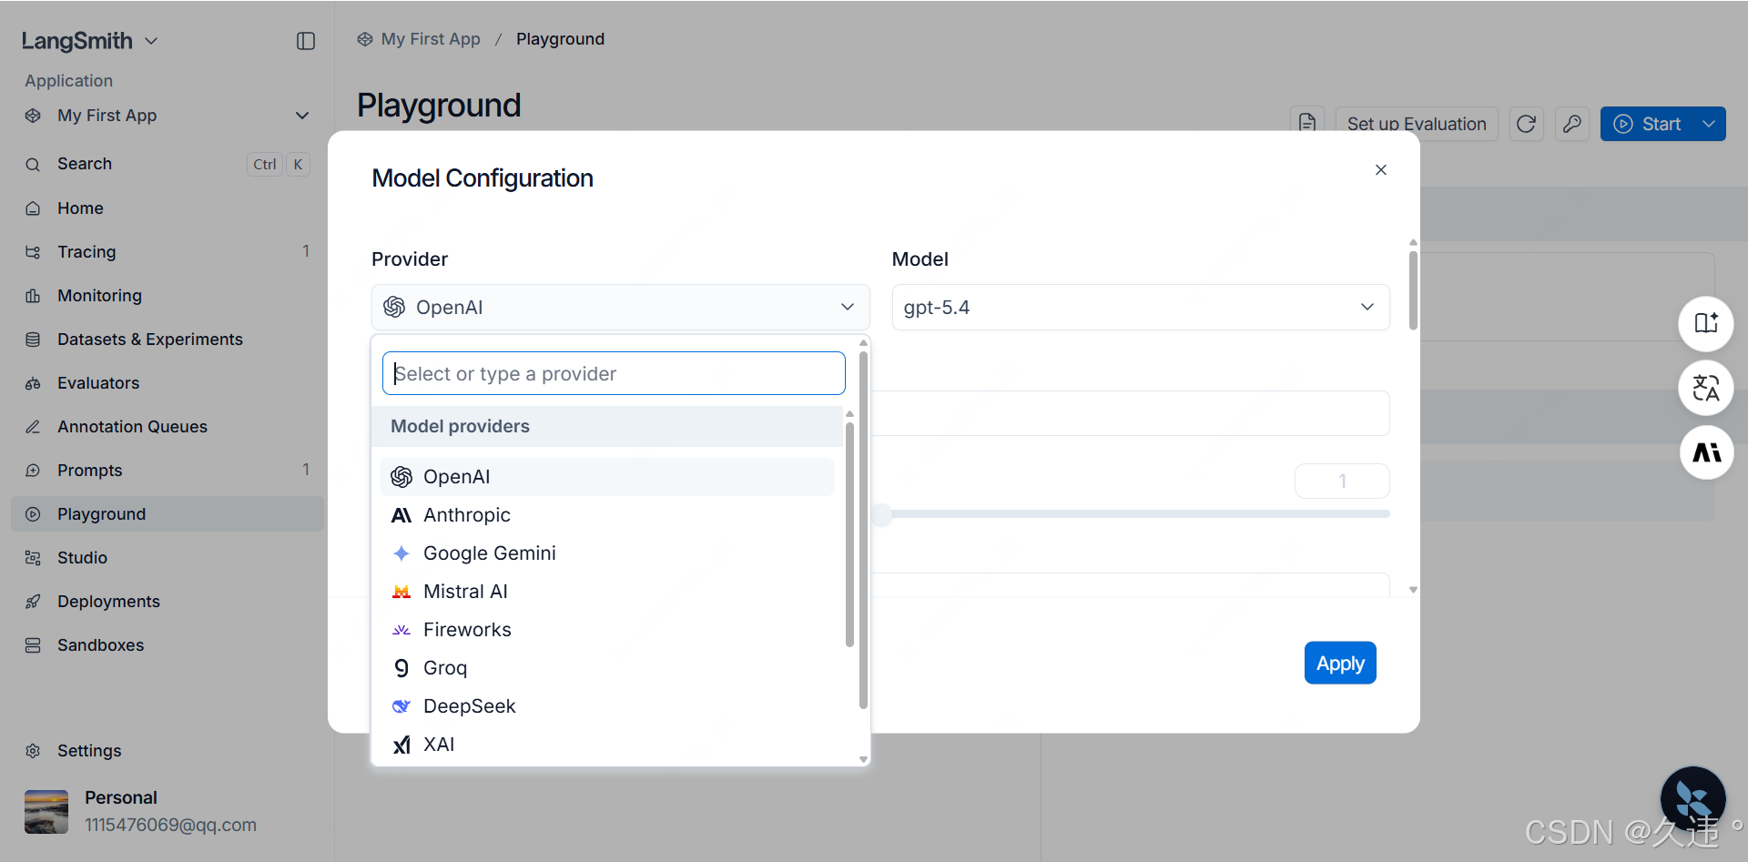Click the Monitoring chart icon
This screenshot has width=1748, height=862.
tap(33, 296)
